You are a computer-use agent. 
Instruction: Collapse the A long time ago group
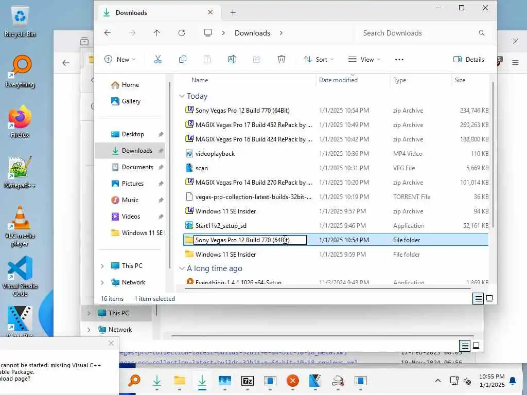coord(182,268)
